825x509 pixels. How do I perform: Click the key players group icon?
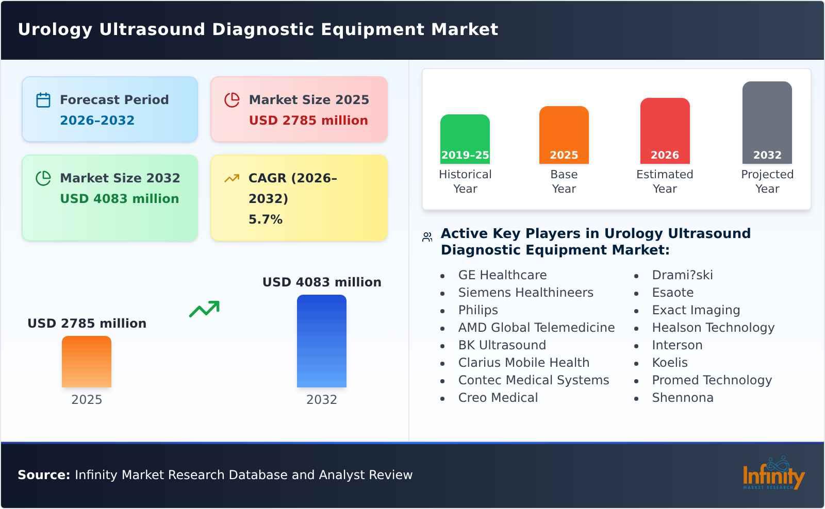[426, 236]
